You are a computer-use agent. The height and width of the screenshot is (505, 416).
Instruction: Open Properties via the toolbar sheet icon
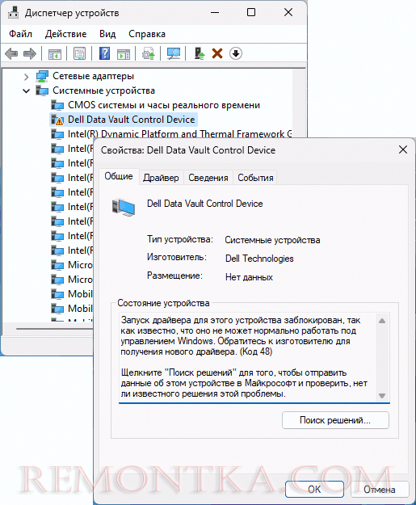click(x=79, y=53)
